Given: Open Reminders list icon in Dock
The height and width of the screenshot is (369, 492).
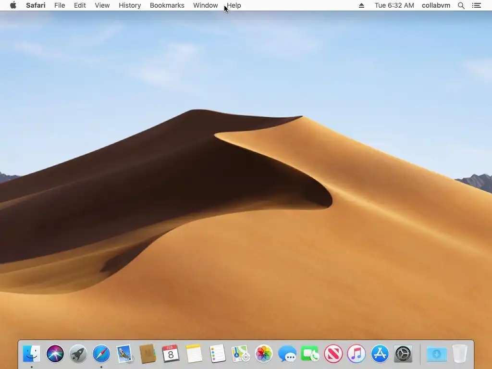Looking at the screenshot, I should tap(217, 354).
